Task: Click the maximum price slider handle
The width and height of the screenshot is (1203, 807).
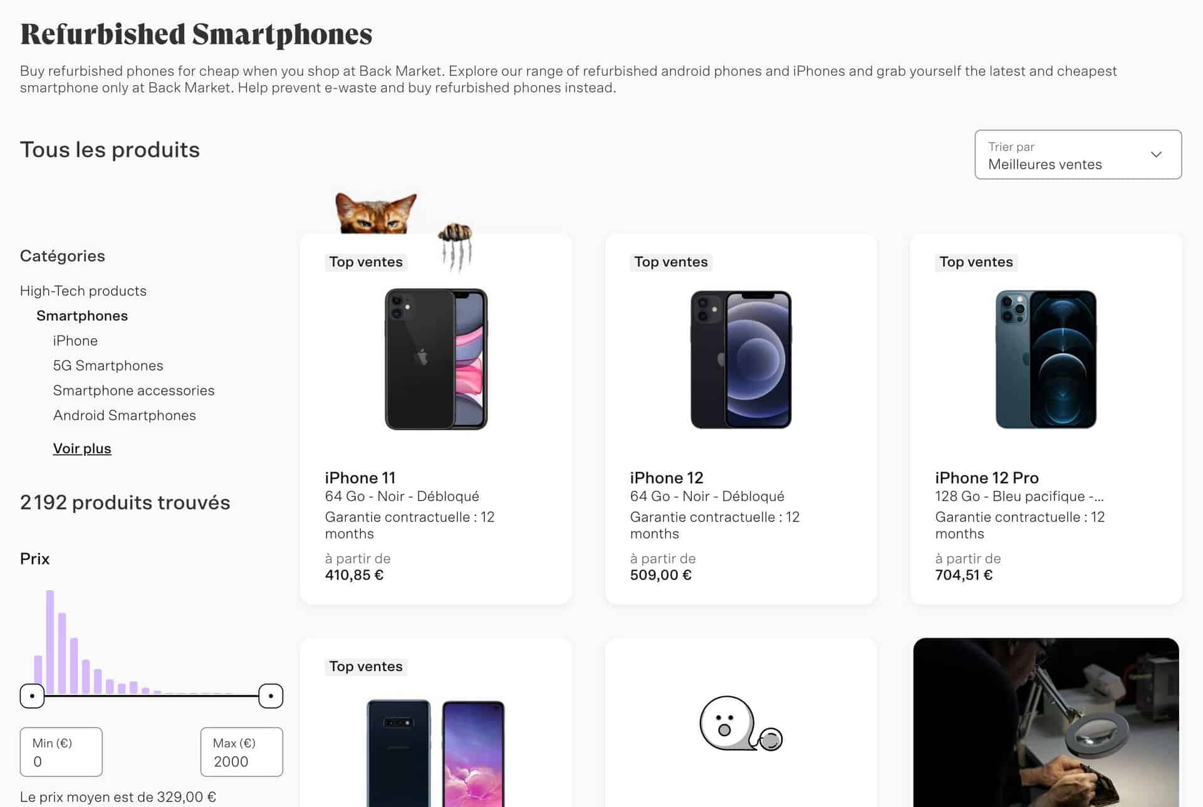Action: [x=271, y=696]
